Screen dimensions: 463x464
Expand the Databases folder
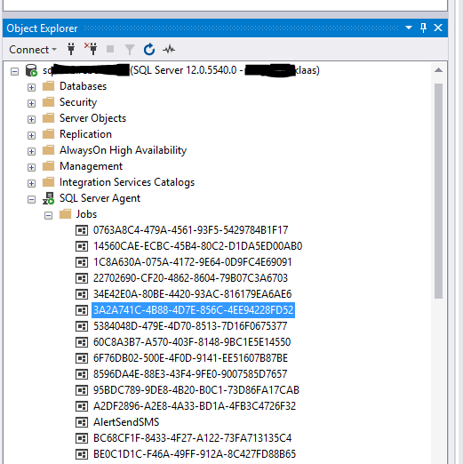click(x=31, y=87)
